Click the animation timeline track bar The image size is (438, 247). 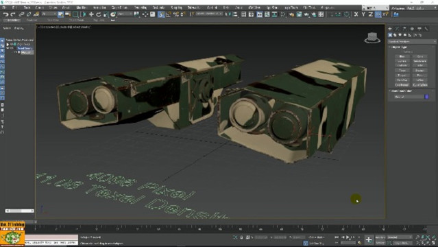coord(230,228)
